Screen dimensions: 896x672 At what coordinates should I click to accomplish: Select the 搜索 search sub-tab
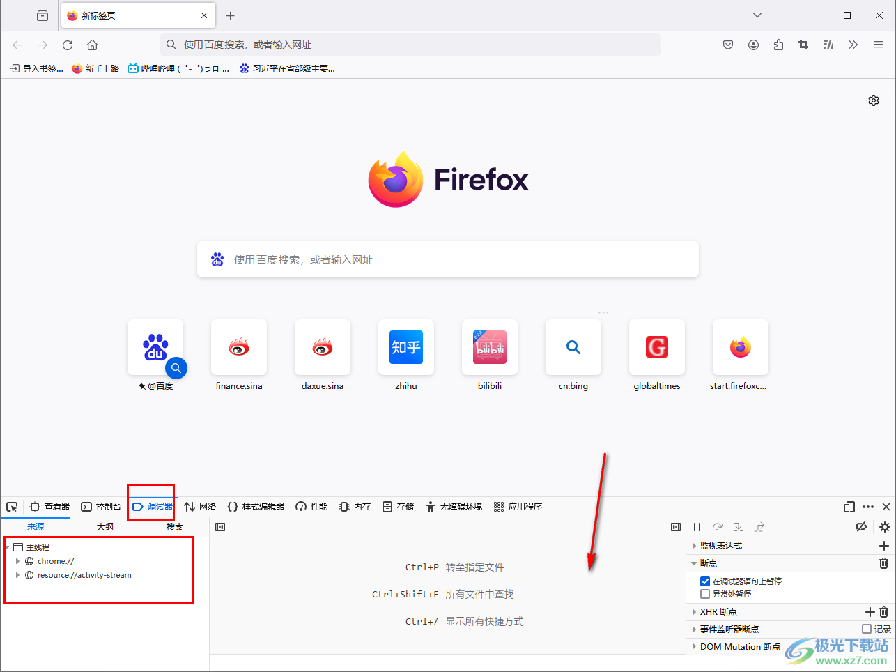click(175, 527)
